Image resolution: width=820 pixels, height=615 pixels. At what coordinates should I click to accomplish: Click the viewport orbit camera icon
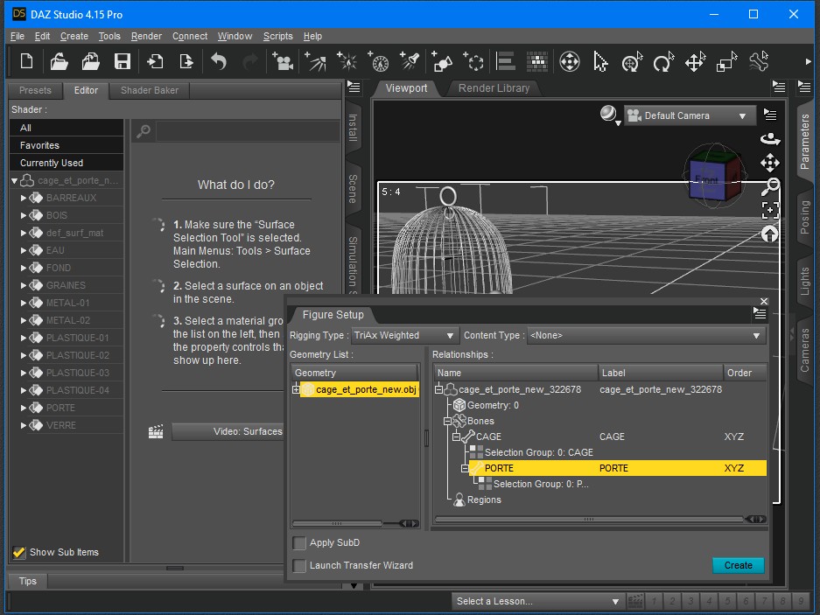tap(770, 139)
